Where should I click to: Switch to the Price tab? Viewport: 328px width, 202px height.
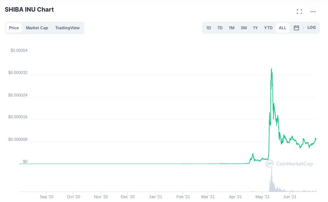14,28
